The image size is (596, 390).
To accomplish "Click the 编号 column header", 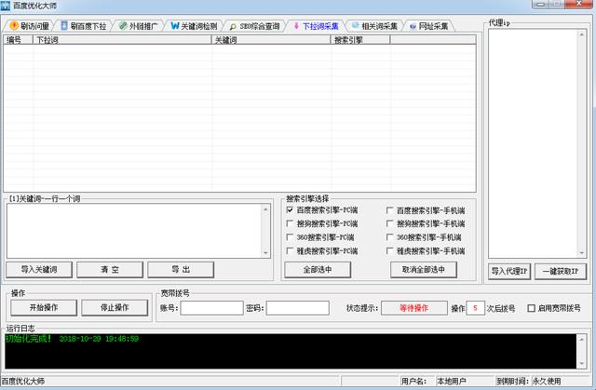I will pyautogui.click(x=19, y=39).
